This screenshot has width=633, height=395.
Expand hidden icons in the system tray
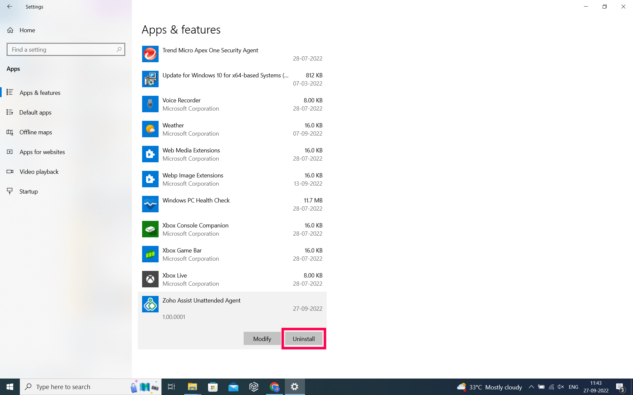532,387
